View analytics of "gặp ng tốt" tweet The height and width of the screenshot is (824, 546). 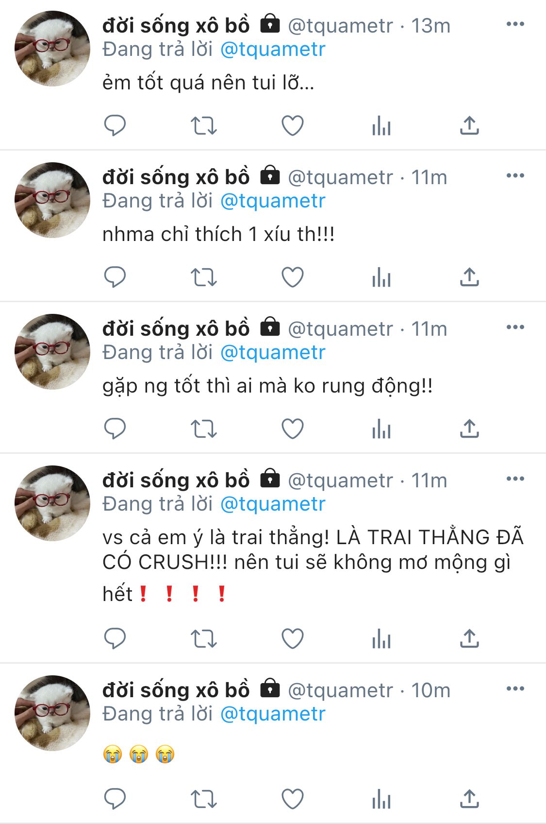[x=381, y=429]
